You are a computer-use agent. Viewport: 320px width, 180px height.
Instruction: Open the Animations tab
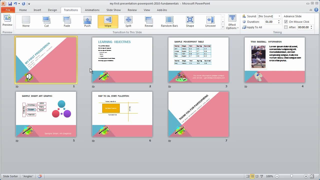[92, 10]
